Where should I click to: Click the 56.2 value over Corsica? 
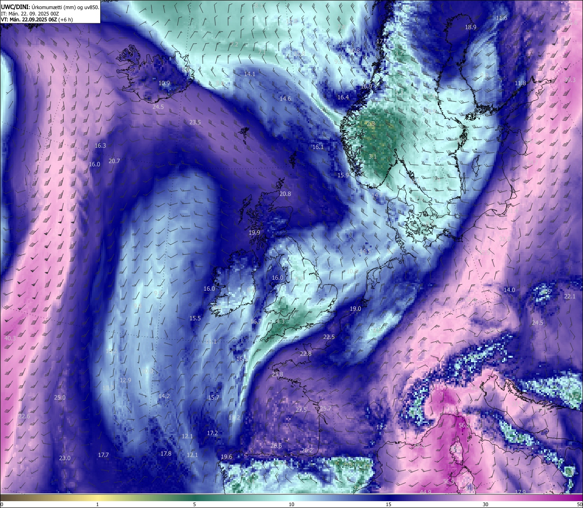click(464, 425)
